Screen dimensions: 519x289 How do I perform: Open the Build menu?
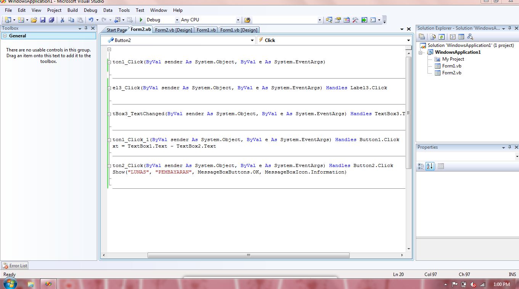tap(72, 10)
